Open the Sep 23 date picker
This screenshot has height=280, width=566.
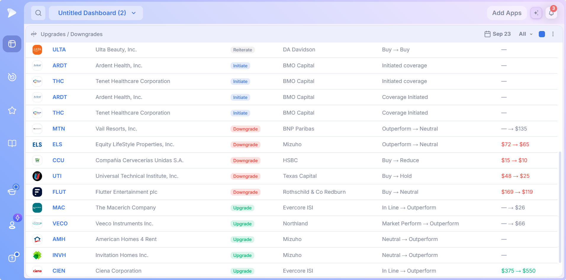pos(498,34)
